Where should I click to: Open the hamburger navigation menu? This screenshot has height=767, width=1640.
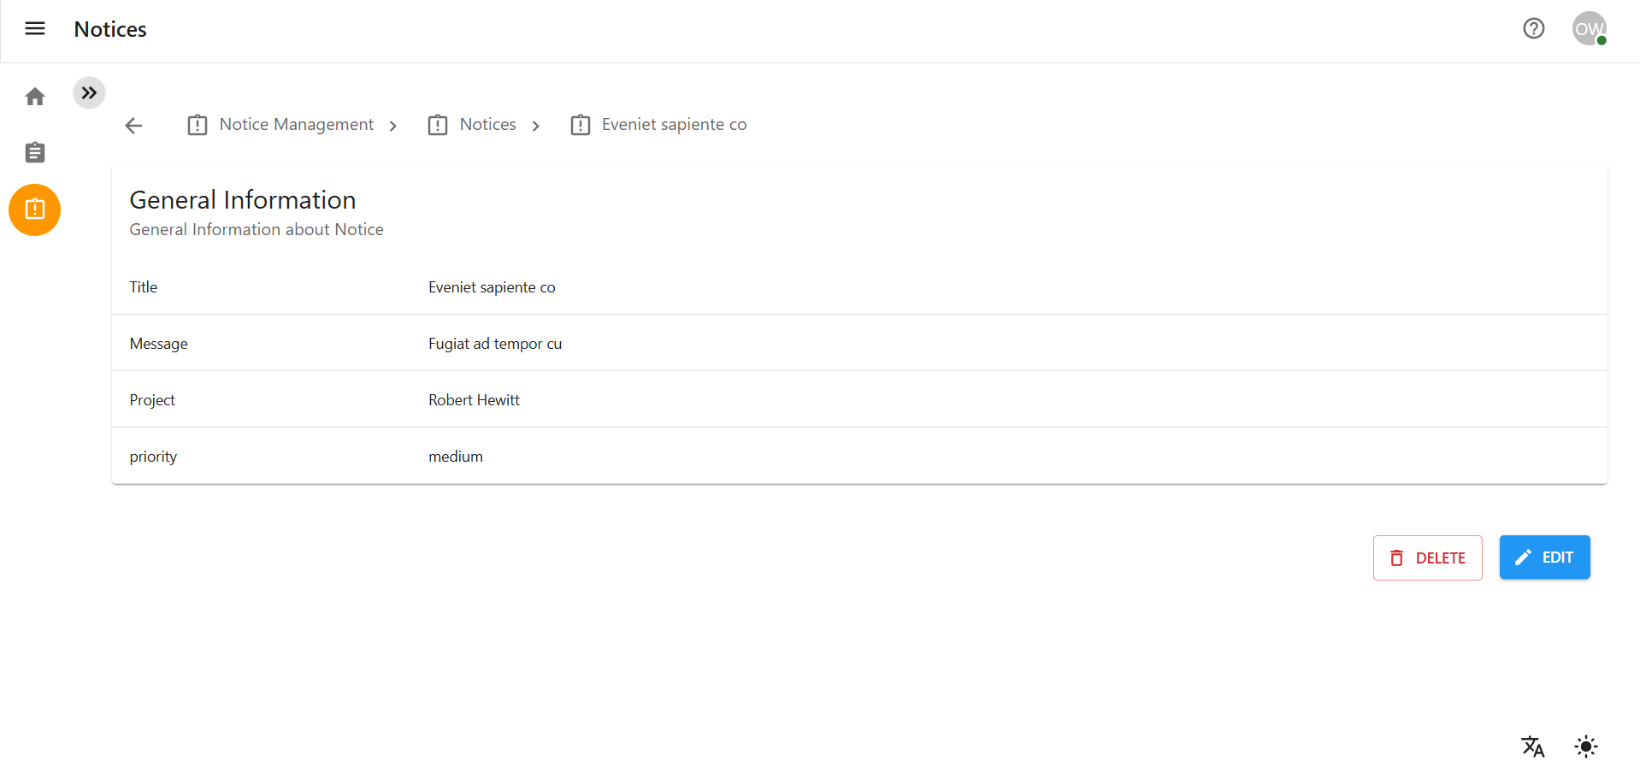35,29
